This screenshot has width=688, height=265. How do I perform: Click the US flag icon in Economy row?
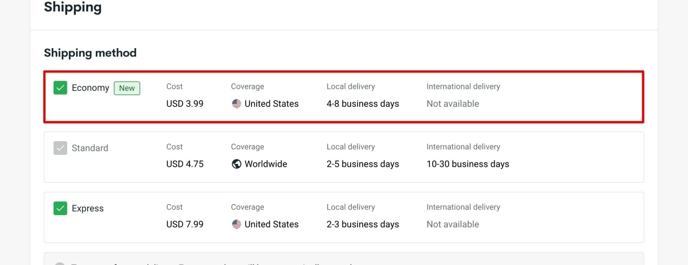pyautogui.click(x=236, y=104)
